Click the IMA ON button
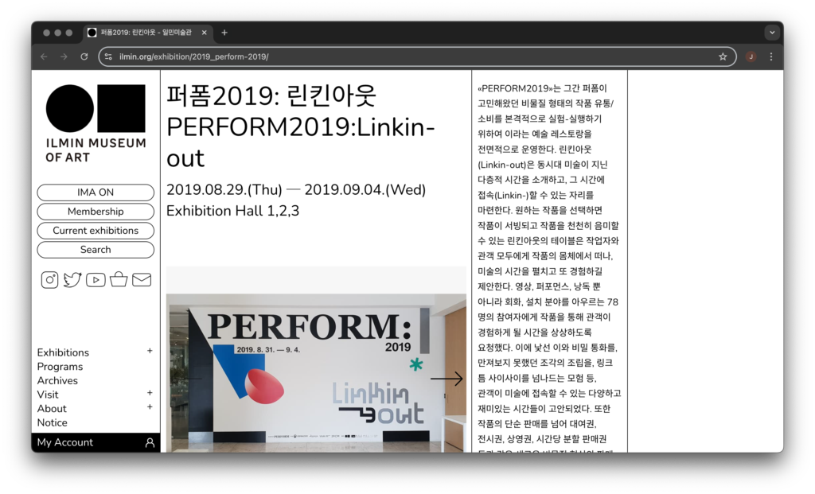Viewport: 815px width, 494px height. point(96,193)
